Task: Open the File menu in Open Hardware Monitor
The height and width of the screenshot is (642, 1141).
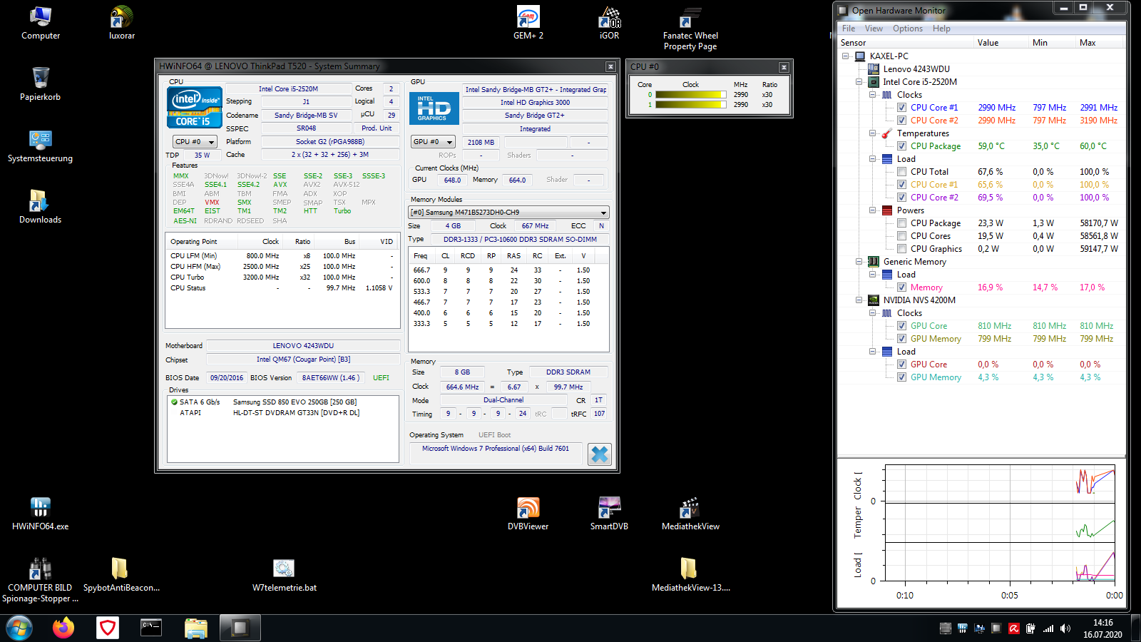Action: click(x=849, y=29)
